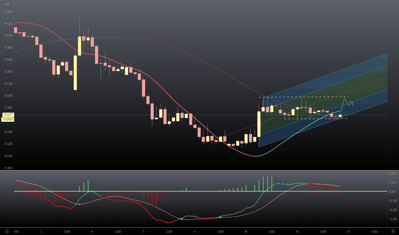Viewport: 399px width, 235px height.
Task: Select the lower dashed support line
Action: tap(316, 119)
